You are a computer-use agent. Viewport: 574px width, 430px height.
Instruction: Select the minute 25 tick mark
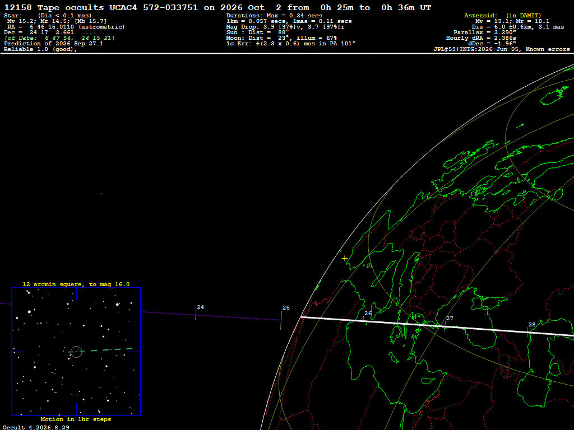[281, 320]
